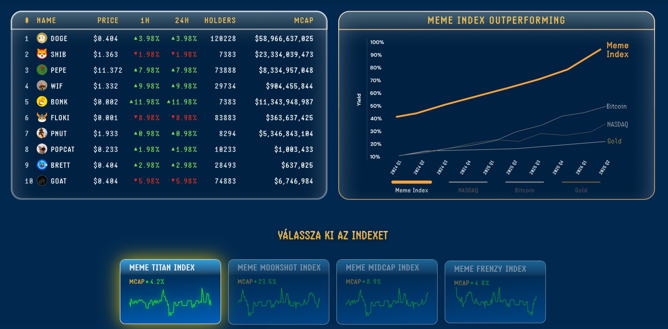Click the orange Meme Index legend bar

click(412, 182)
